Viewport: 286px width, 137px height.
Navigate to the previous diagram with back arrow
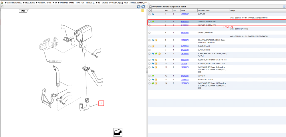[139, 7]
